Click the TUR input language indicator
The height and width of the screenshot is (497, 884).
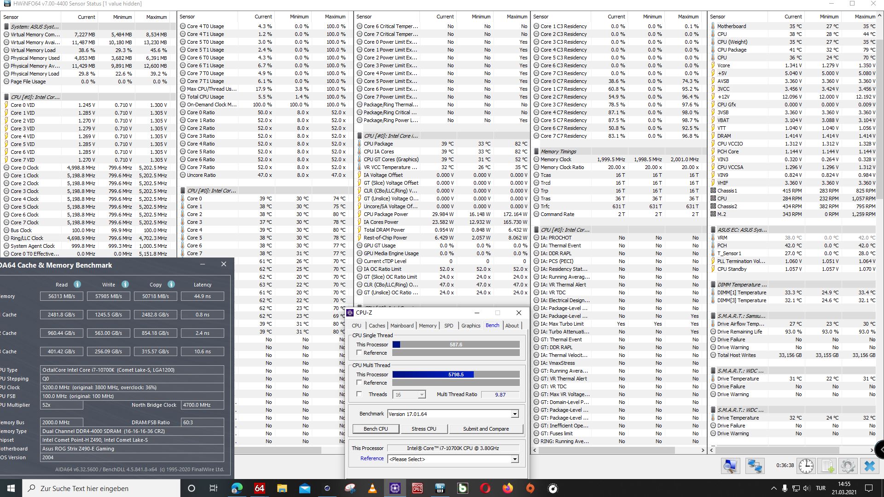(x=820, y=488)
